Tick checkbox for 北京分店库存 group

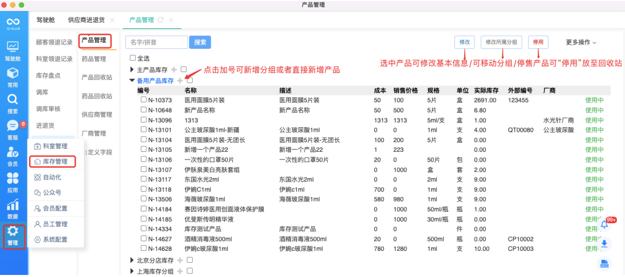coord(190,261)
